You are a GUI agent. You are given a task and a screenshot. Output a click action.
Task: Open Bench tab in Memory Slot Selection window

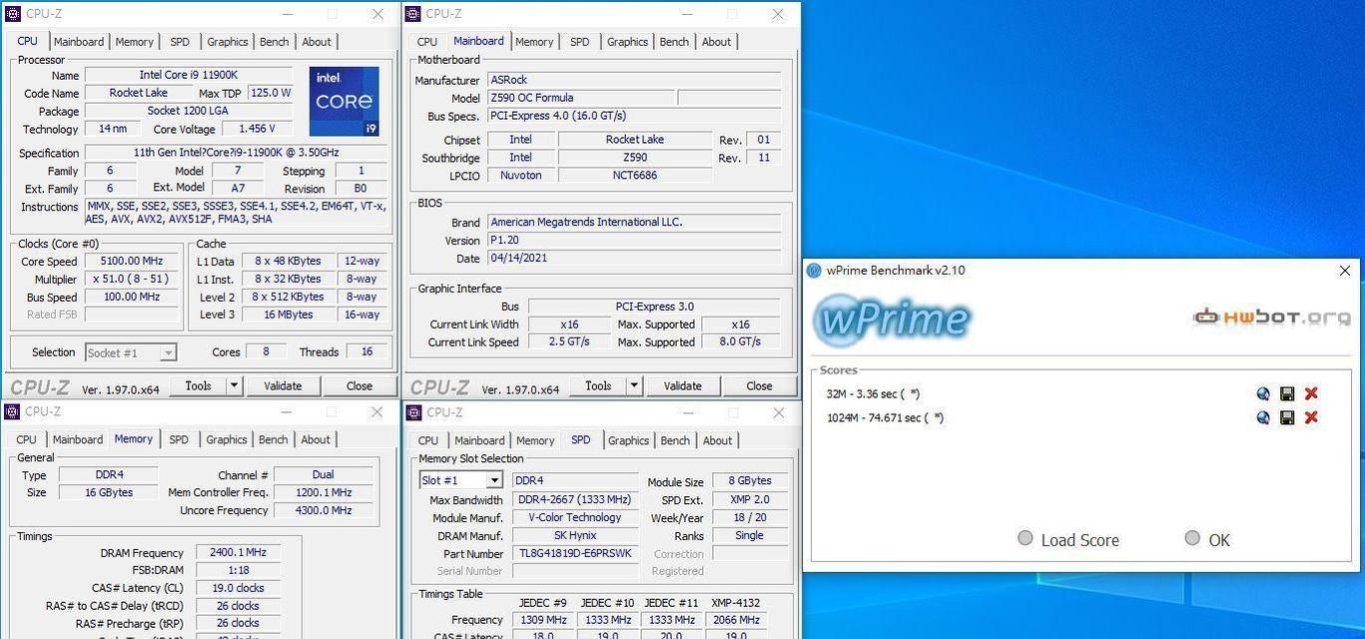coord(675,440)
